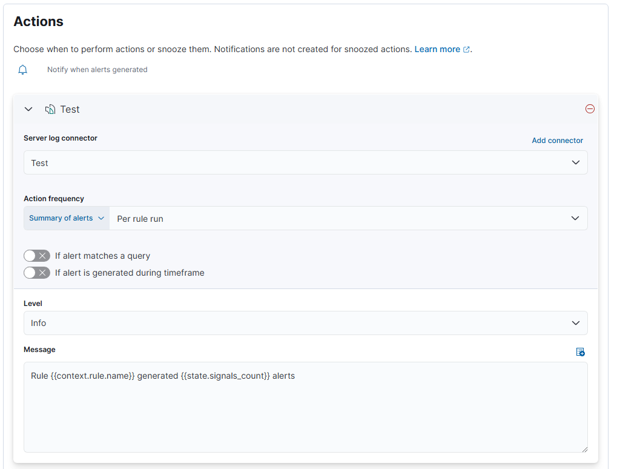Image resolution: width=617 pixels, height=469 pixels.
Task: Click 'Notify when alerts generated' text
Action: (97, 70)
